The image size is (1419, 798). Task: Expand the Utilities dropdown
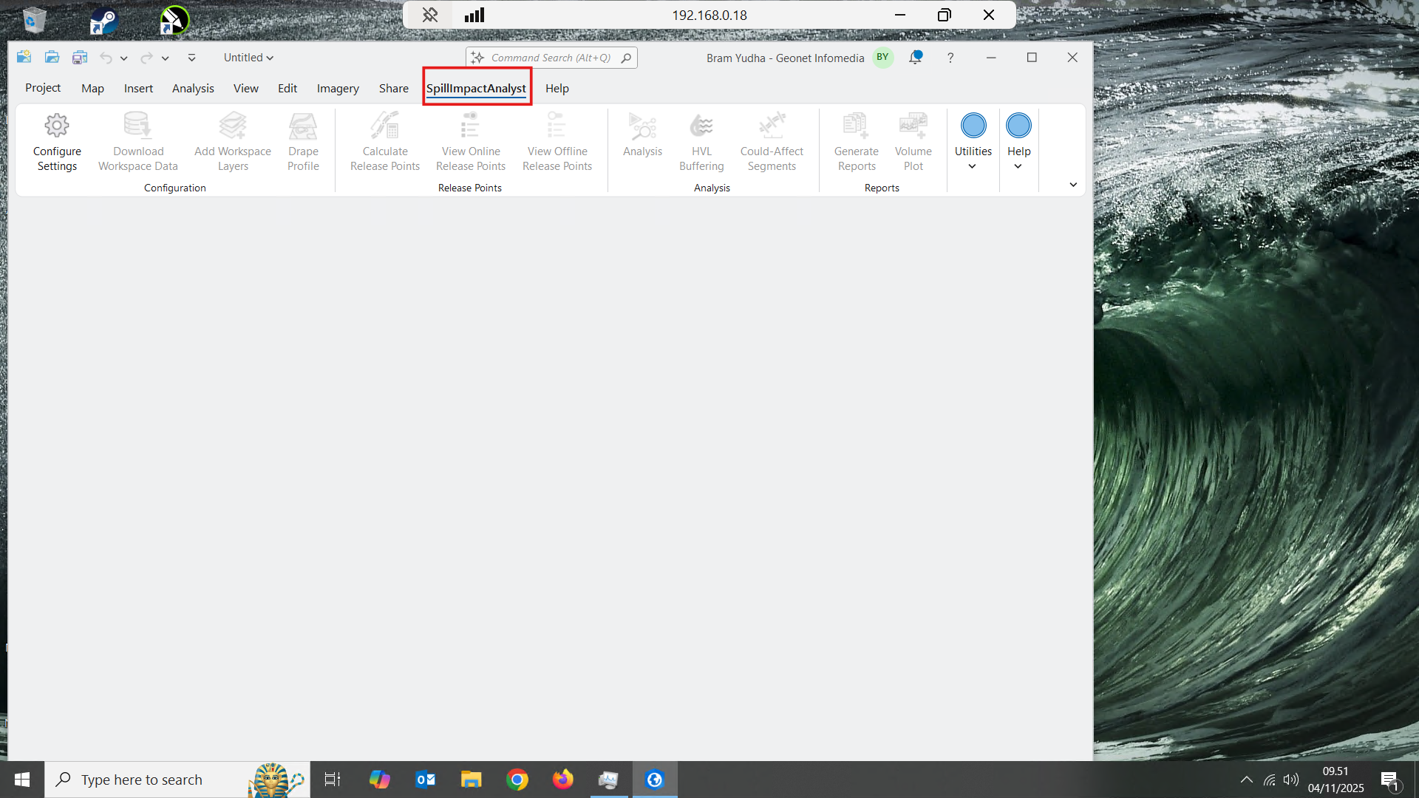pyautogui.click(x=973, y=143)
